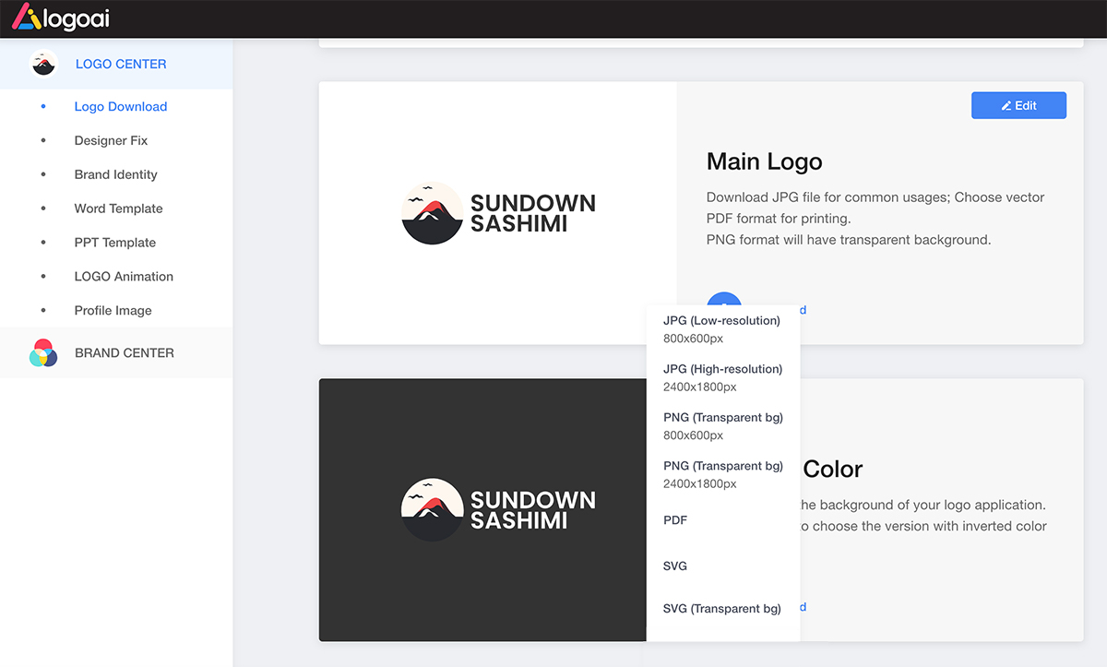
Task: Download the logo as PDF
Action: [x=675, y=520]
